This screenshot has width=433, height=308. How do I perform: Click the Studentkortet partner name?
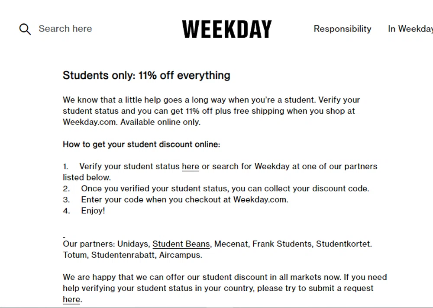[x=343, y=244]
